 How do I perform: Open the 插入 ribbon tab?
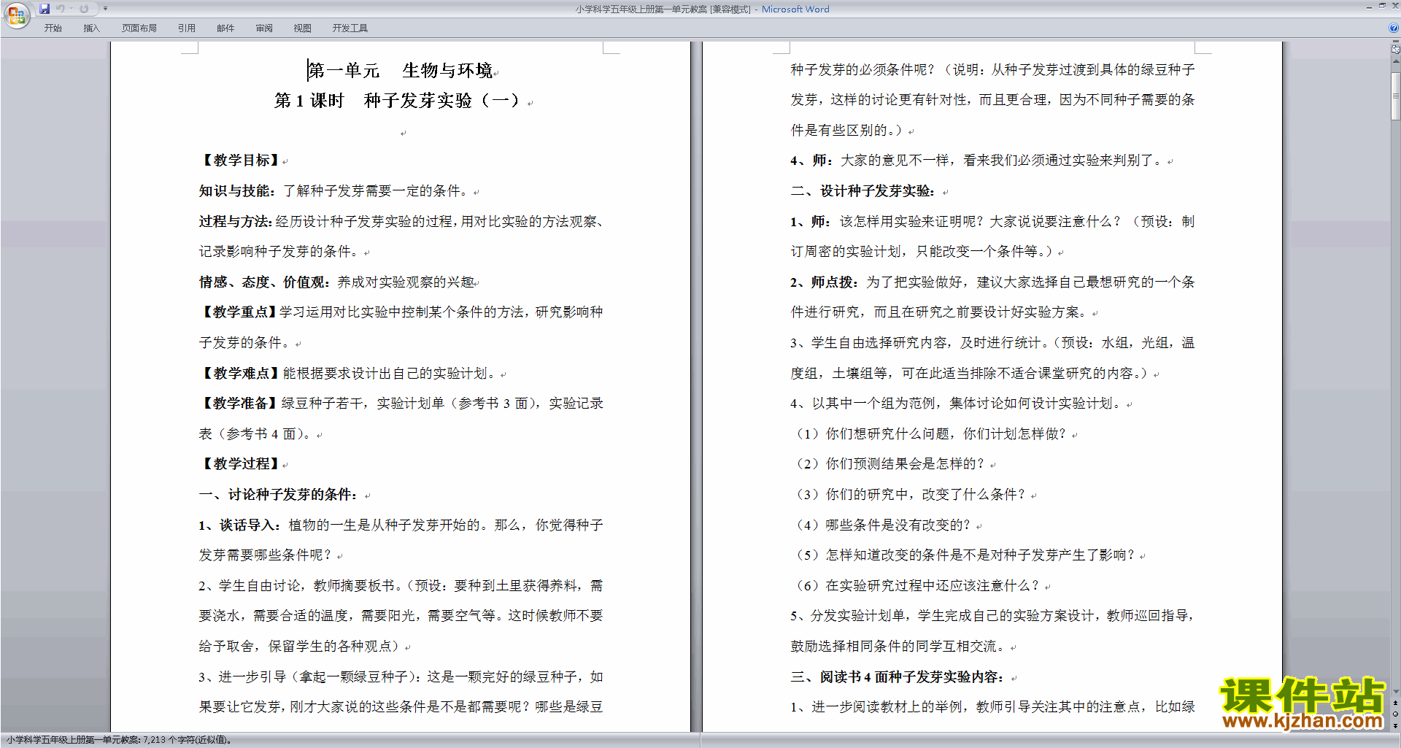coord(91,28)
